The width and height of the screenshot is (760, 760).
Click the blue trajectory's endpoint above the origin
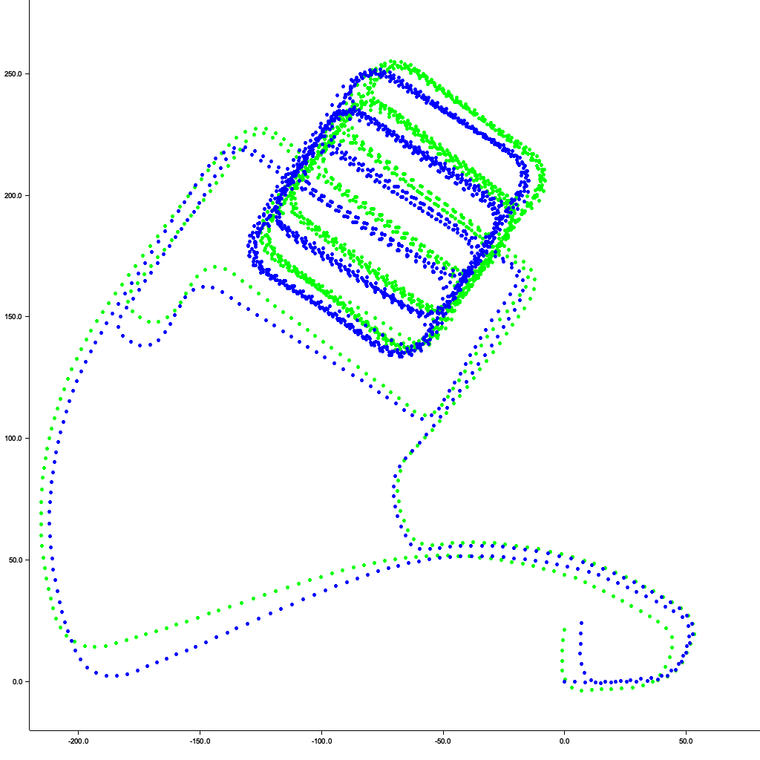[x=581, y=623]
